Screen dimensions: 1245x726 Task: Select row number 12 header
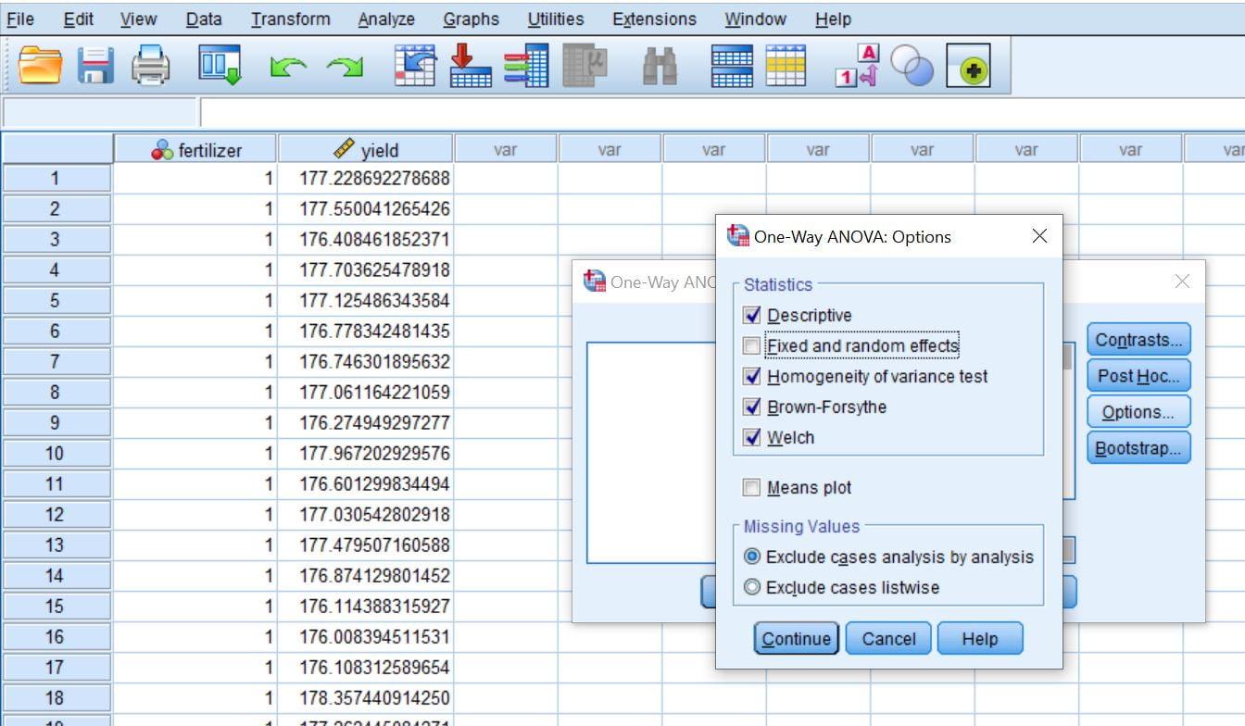(x=56, y=514)
